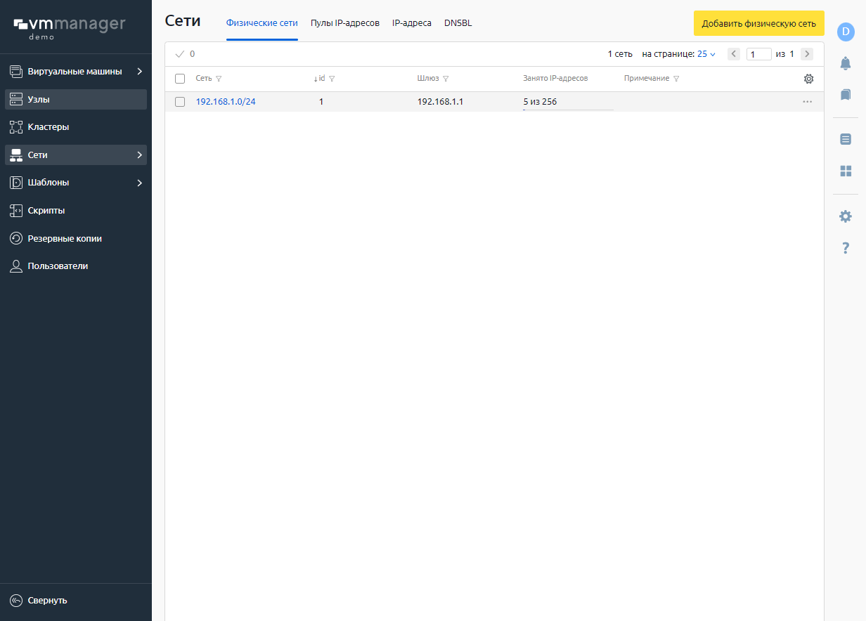Sort by the id column header
This screenshot has width=866, height=621.
(x=319, y=79)
